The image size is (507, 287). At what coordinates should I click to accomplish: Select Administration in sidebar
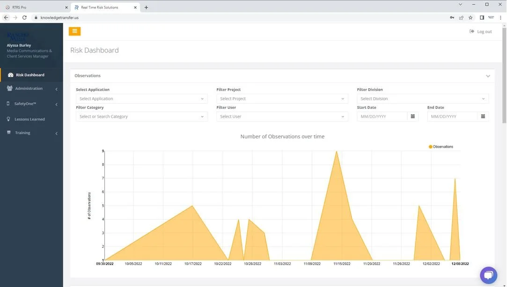click(32, 88)
